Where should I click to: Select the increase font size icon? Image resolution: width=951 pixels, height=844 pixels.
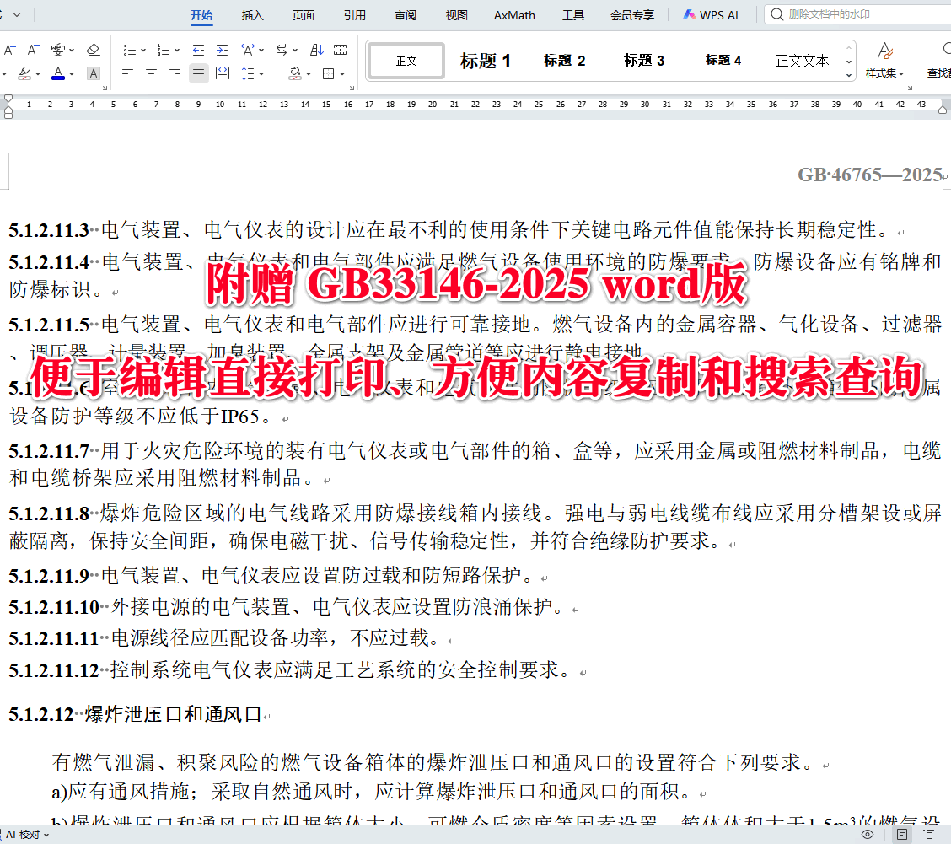9,51
